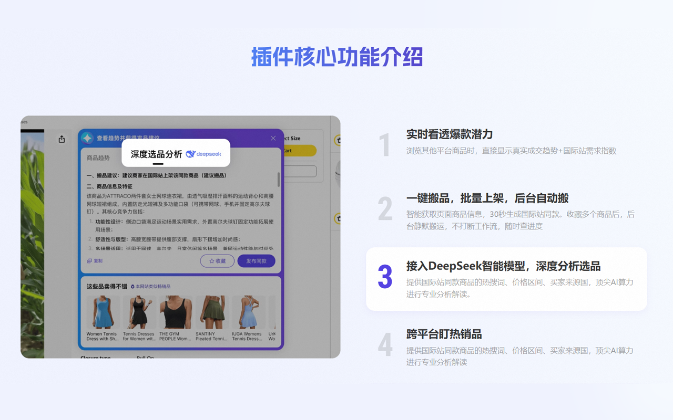Select the droplet icon beside 本网站类似畅销品
673x420 pixels.
click(x=132, y=287)
